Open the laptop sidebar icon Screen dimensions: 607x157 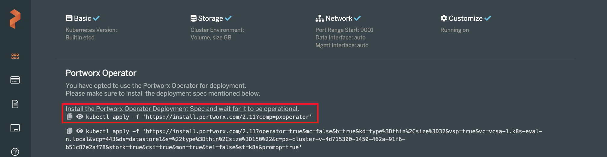15,128
